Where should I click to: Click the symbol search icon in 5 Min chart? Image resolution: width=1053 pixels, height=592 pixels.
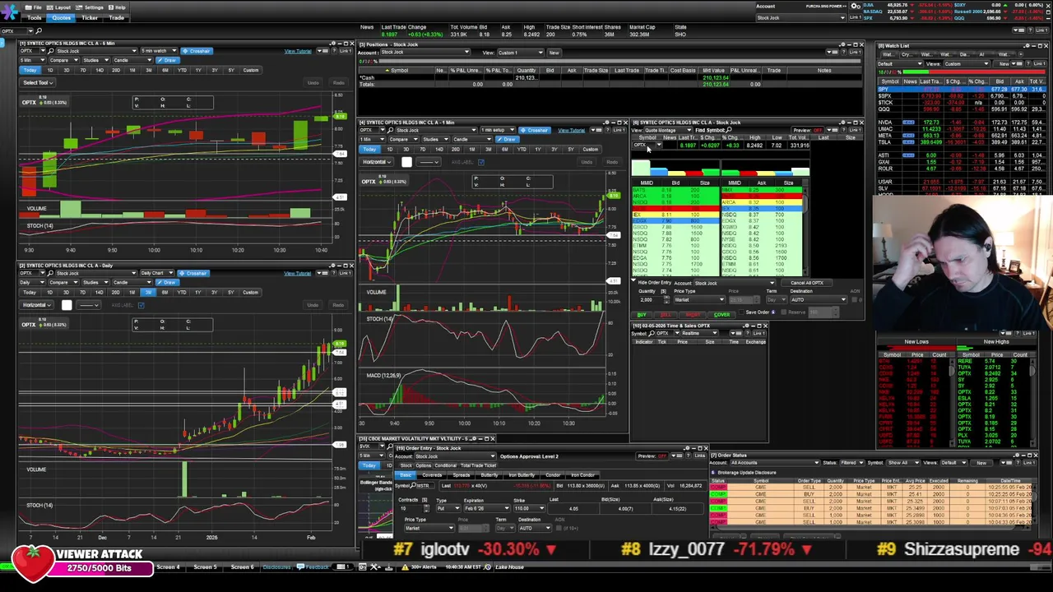pos(50,51)
